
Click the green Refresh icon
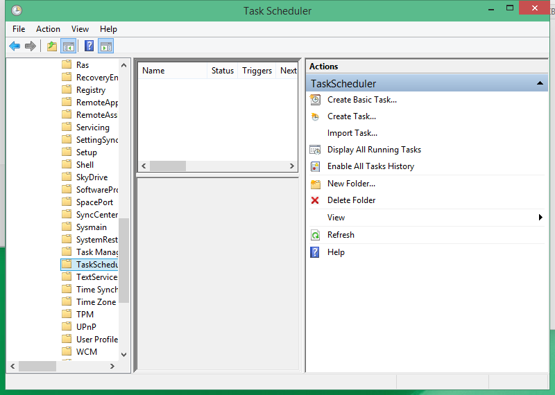(x=315, y=235)
